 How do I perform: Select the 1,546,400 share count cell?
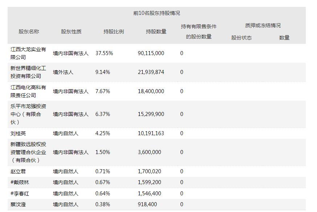(149, 194)
